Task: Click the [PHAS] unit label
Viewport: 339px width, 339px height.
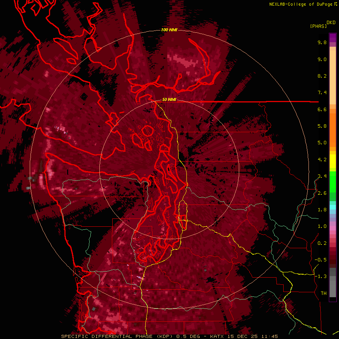Action: point(318,26)
